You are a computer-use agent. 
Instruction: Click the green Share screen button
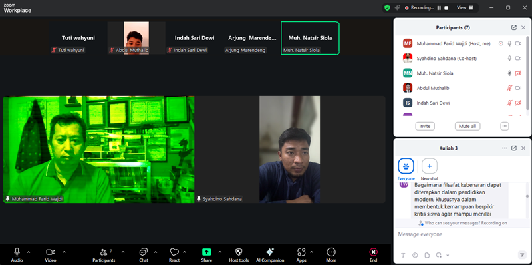tap(206, 255)
